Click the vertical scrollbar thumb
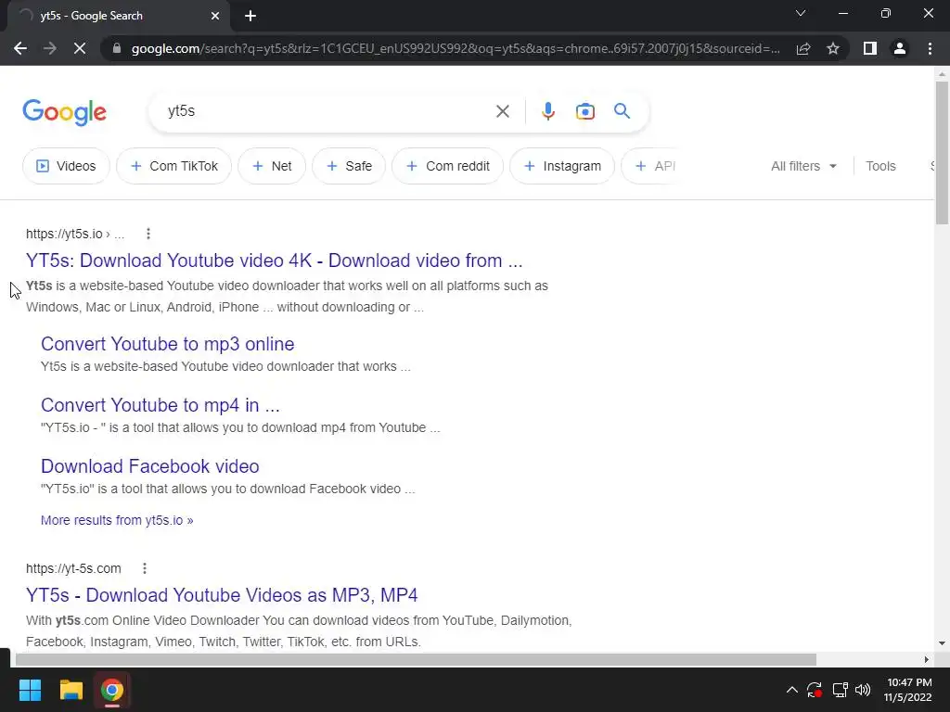This screenshot has width=950, height=712. 942,153
